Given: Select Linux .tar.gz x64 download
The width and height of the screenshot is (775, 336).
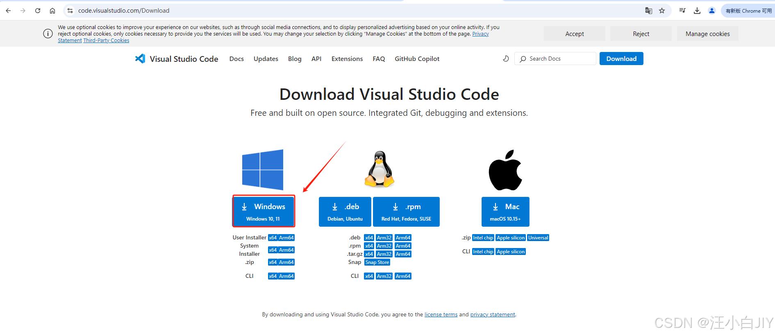Looking at the screenshot, I should point(369,254).
